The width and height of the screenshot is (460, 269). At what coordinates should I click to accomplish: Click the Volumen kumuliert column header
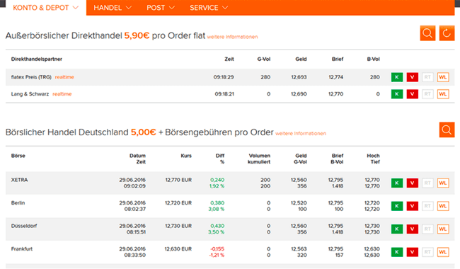259,159
